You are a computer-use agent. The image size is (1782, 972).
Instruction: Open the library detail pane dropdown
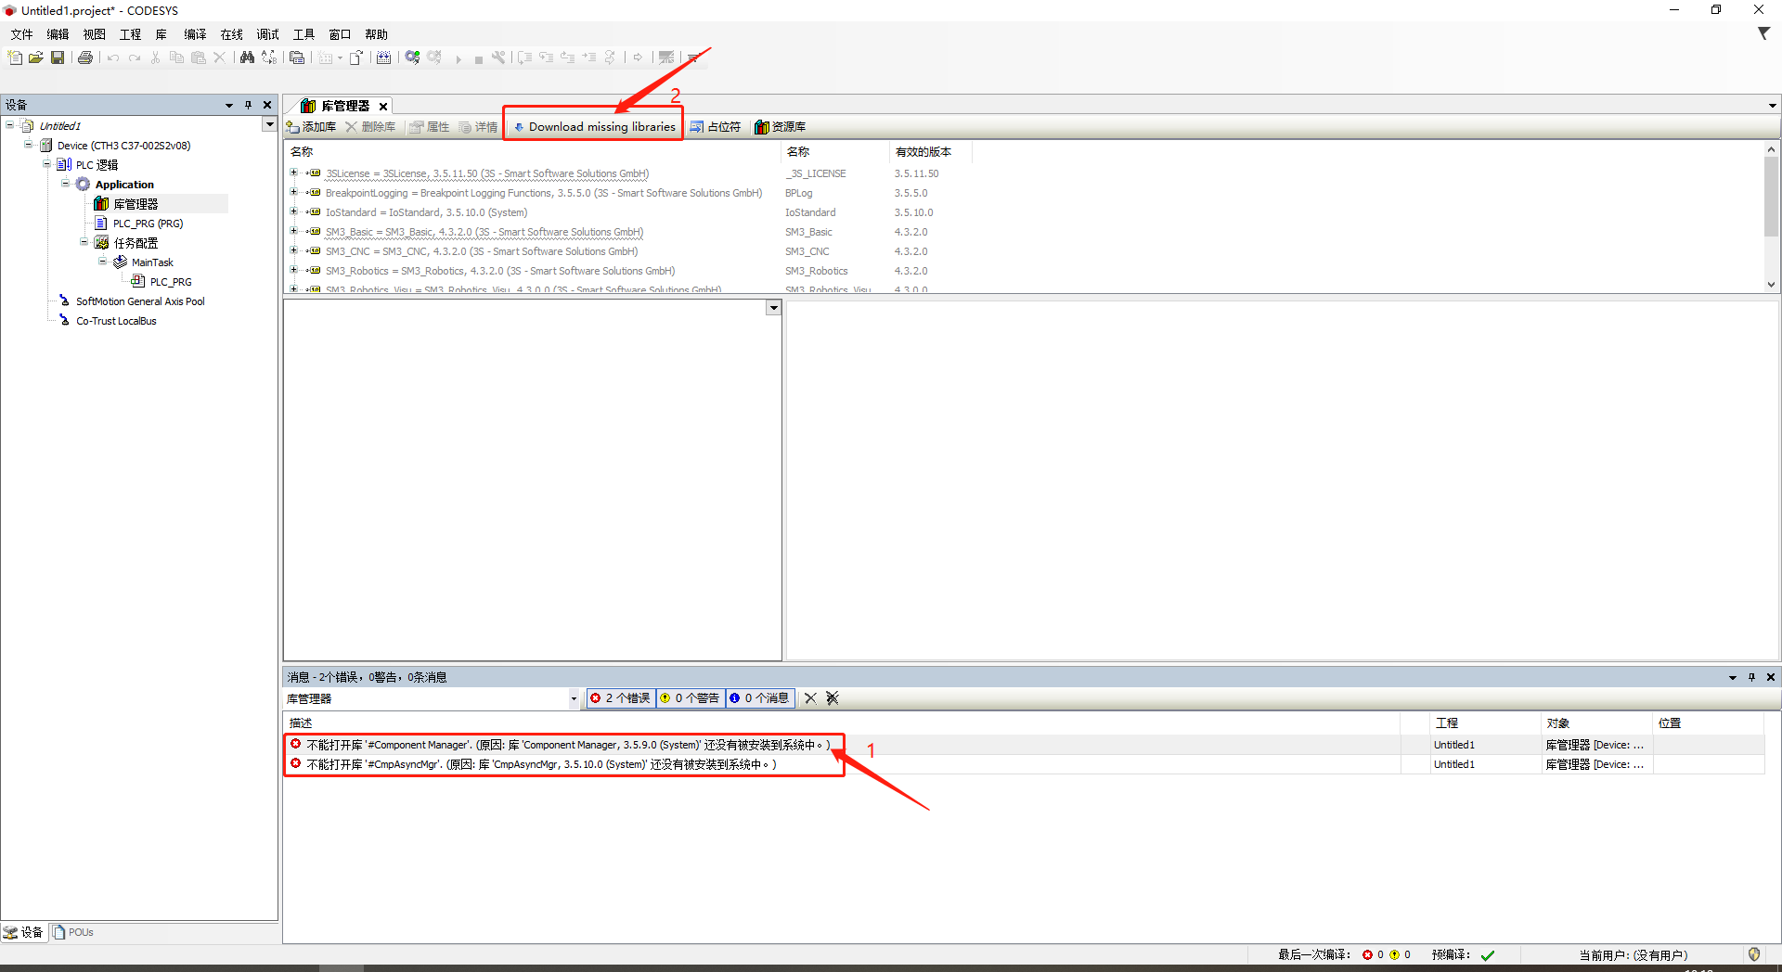pos(773,308)
